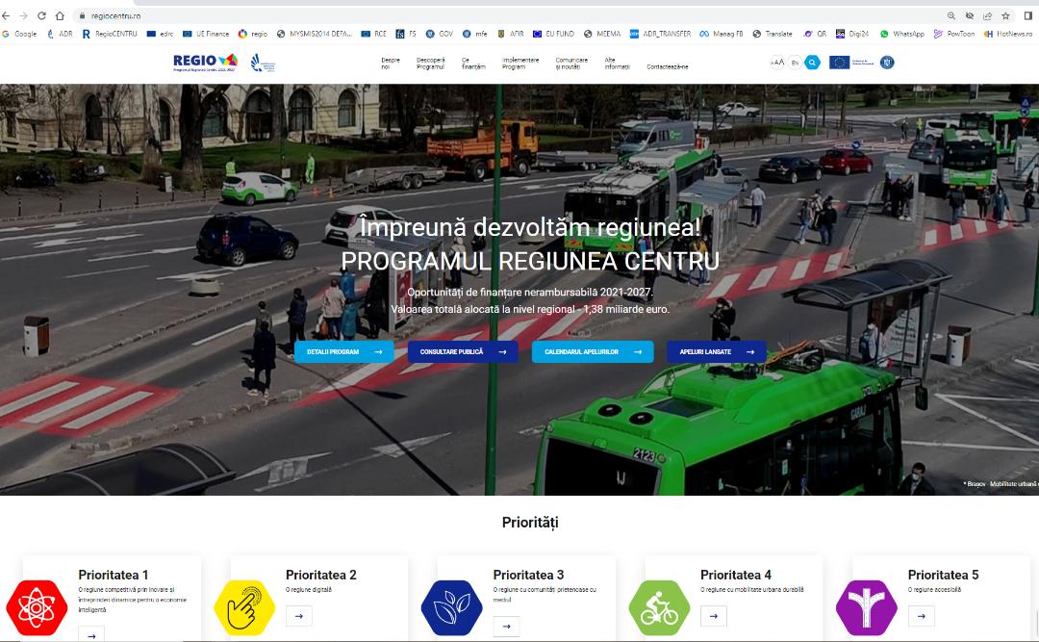The image size is (1039, 642).
Task: Open the AFIR bookmark
Action: click(510, 34)
